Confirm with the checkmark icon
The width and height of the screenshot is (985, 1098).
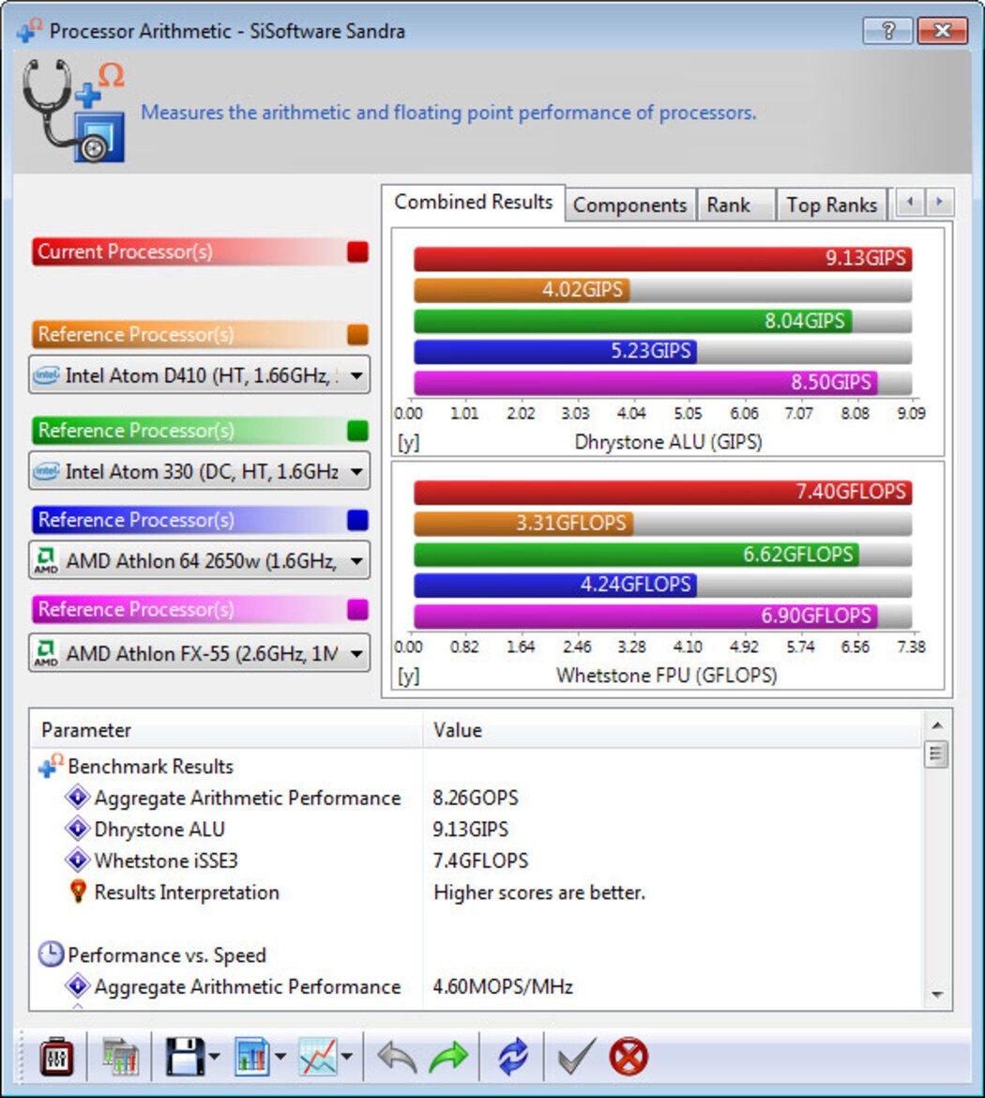click(x=577, y=1057)
